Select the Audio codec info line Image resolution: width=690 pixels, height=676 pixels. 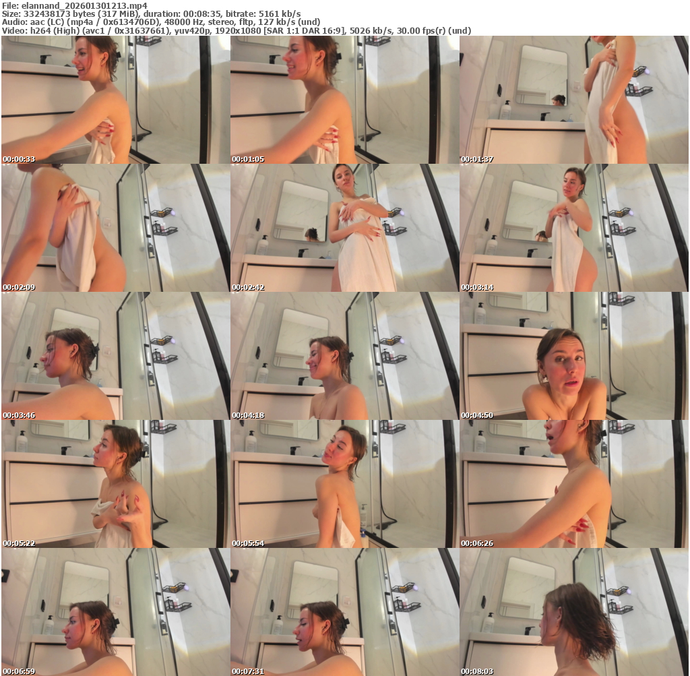[160, 22]
